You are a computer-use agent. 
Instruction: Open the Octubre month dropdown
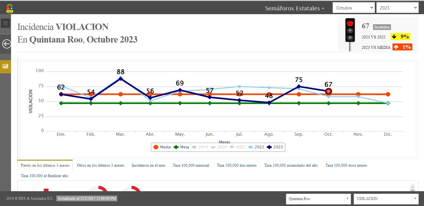(353, 8)
